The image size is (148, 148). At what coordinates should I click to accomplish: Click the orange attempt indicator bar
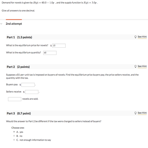click(x=14, y=20)
